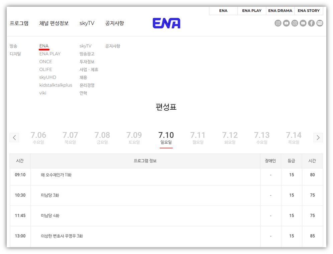Switch to ENA channel tab
Viewport: 333px width, 254px height.
point(223,11)
